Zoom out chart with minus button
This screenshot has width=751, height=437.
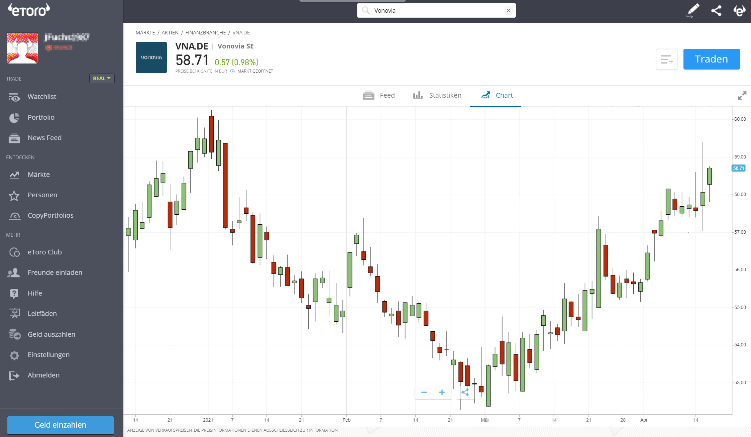(x=424, y=392)
